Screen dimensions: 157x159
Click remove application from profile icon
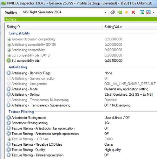pyautogui.click(x=148, y=12)
